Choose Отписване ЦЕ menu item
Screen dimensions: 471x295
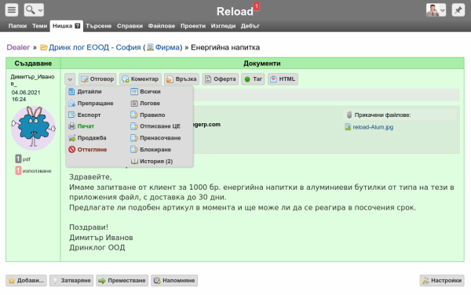pyautogui.click(x=155, y=126)
